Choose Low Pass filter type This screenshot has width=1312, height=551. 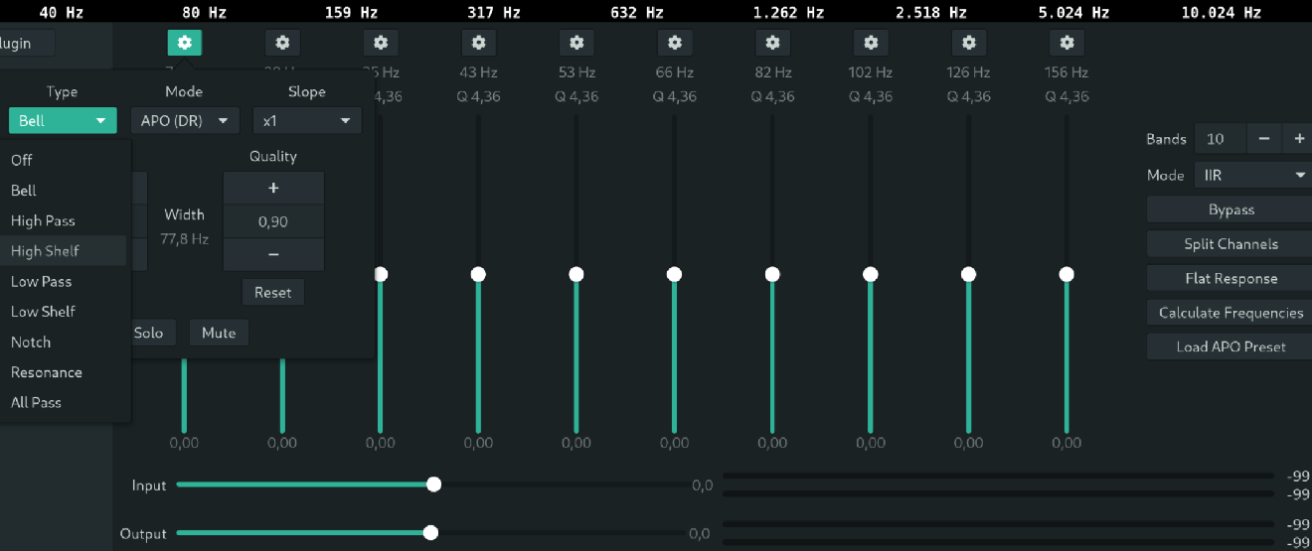click(64, 281)
